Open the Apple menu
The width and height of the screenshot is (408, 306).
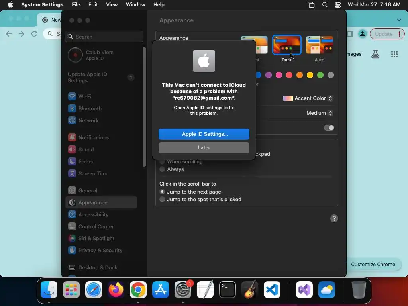pos(10,5)
